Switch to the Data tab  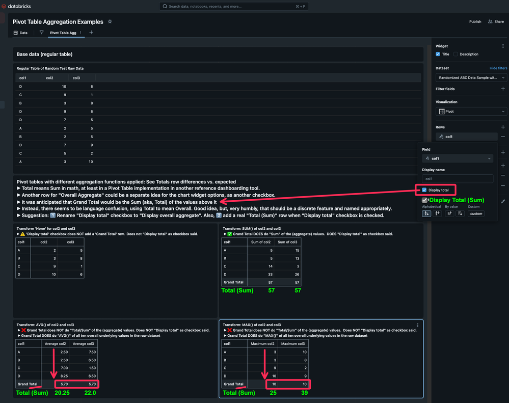pos(20,33)
